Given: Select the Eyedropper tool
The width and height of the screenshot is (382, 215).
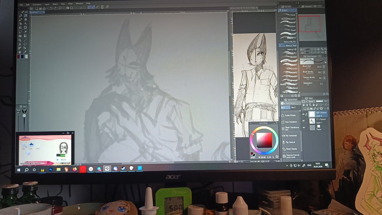Looking at the screenshot, I should [x=25, y=52].
